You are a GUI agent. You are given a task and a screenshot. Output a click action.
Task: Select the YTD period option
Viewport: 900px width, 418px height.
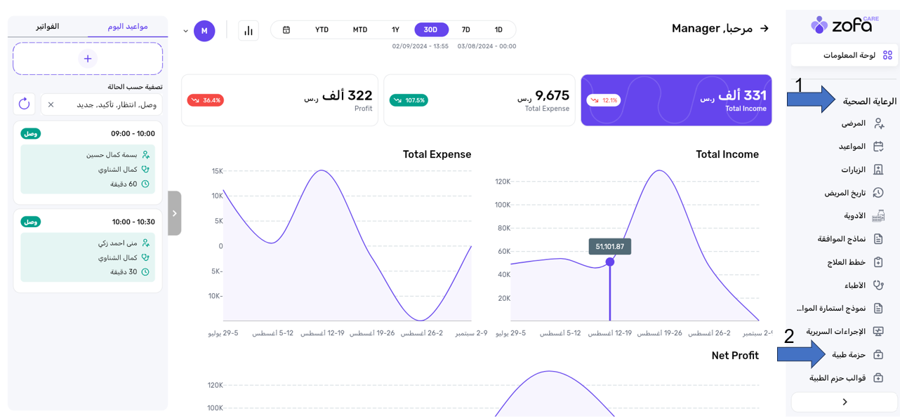tap(322, 30)
